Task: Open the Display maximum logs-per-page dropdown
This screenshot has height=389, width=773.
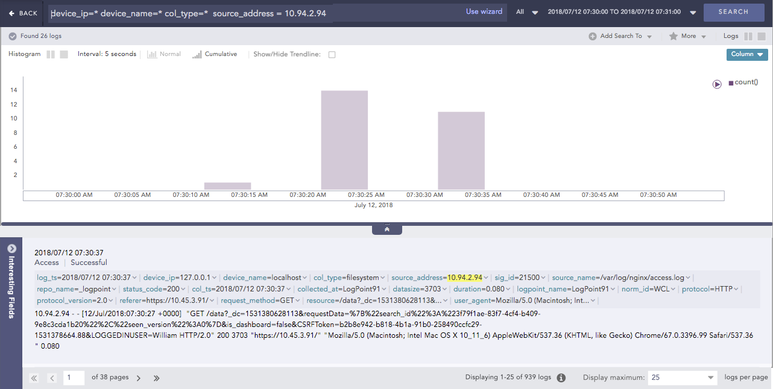Action: tap(682, 377)
